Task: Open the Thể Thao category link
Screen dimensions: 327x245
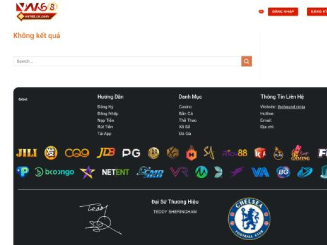Action: tap(187, 120)
